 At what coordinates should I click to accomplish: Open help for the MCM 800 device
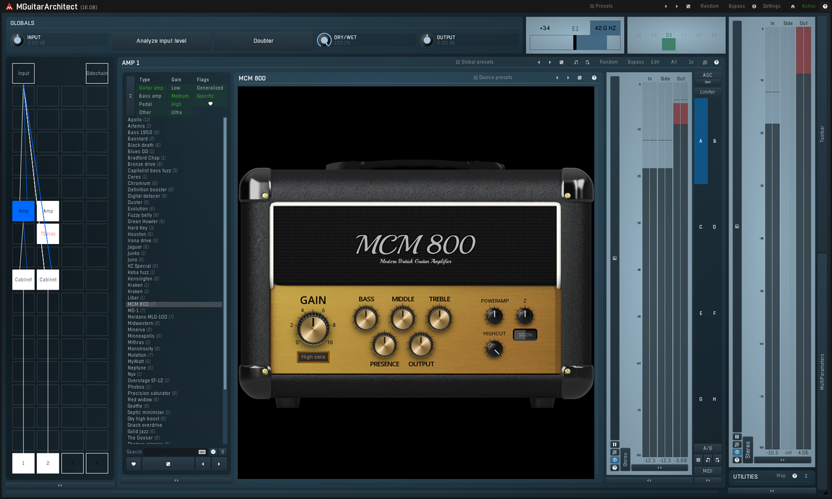[593, 78]
